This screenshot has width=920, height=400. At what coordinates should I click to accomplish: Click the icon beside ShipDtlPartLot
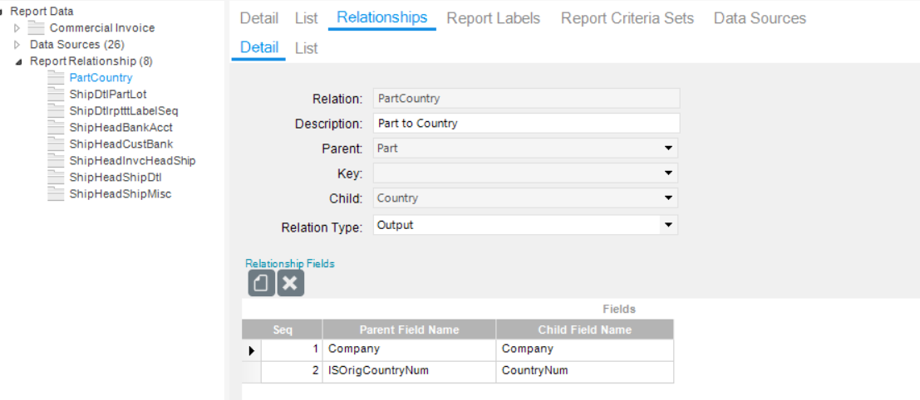(x=56, y=95)
